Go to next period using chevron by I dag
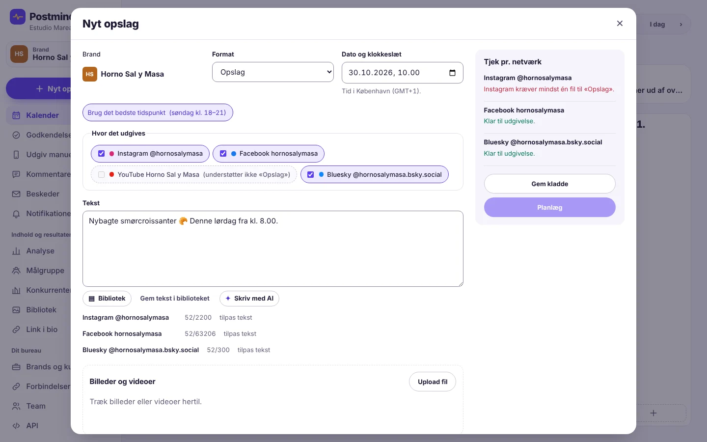 (681, 25)
